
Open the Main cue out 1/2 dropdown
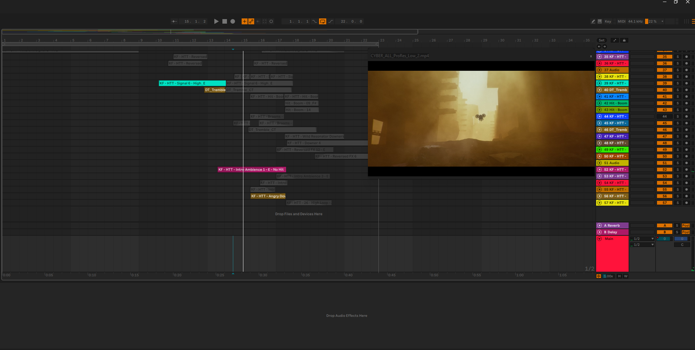point(642,239)
